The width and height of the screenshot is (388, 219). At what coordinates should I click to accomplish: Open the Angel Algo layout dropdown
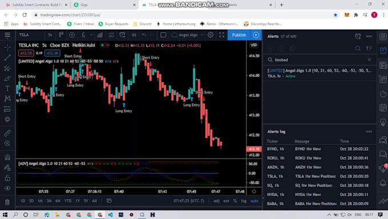click(187, 35)
